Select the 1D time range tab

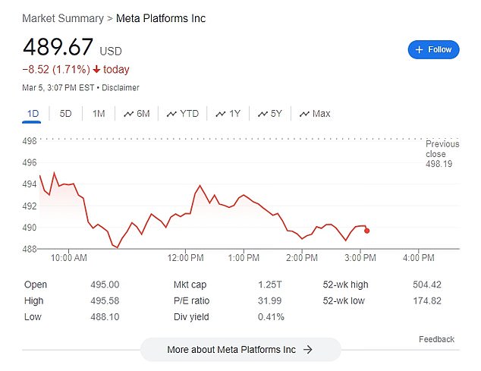pos(33,114)
